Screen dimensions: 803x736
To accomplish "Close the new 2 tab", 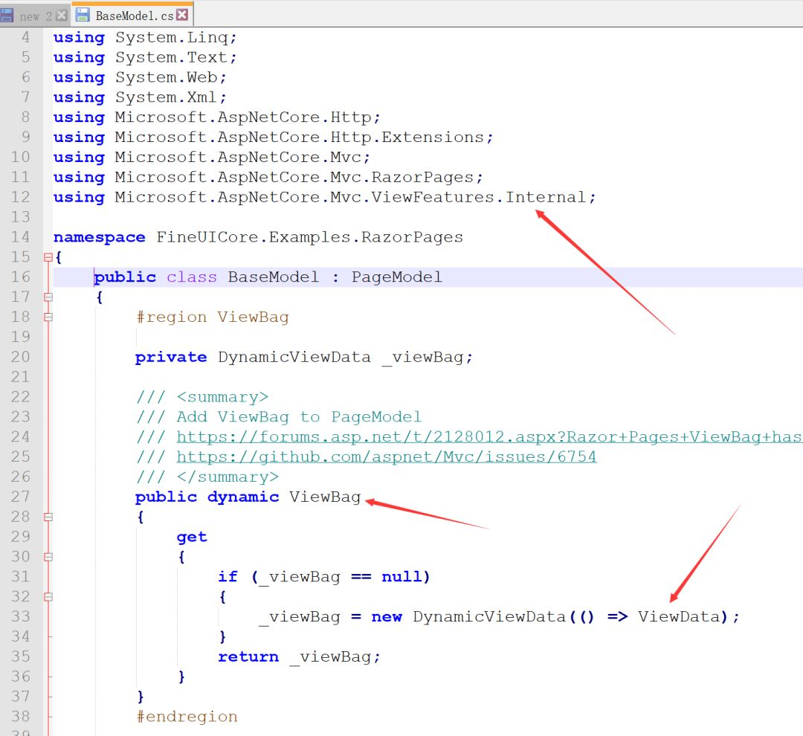I will (x=62, y=16).
